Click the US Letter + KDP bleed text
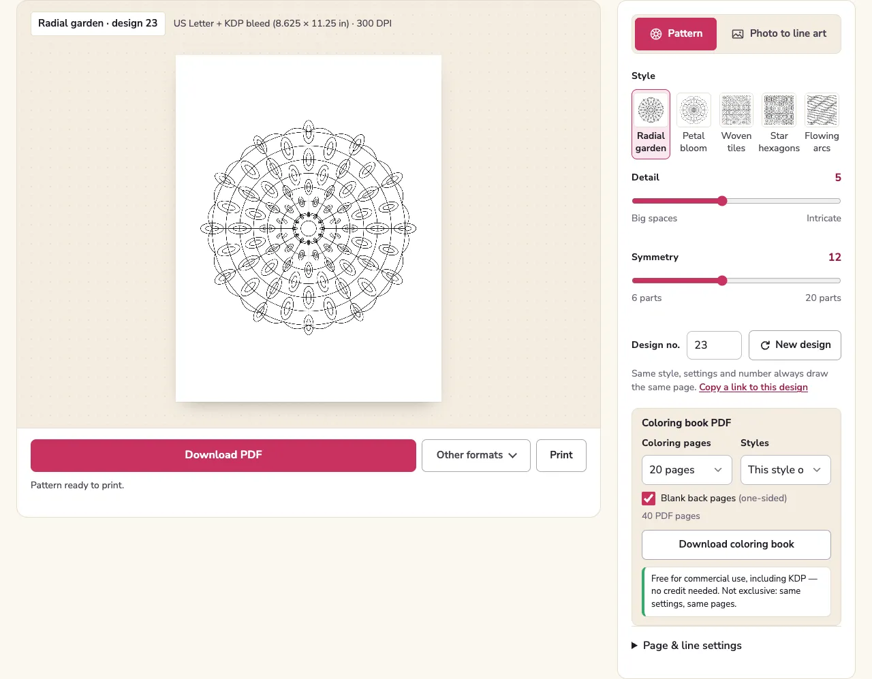This screenshot has width=872, height=679. [x=283, y=23]
